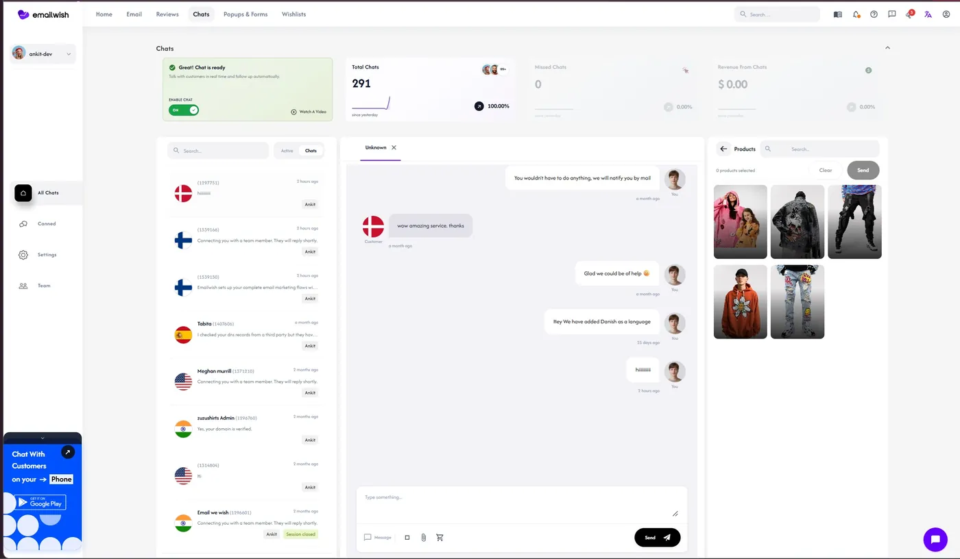The image size is (960, 559).
Task: Open the Get it on Google Play badge
Action: click(x=40, y=502)
